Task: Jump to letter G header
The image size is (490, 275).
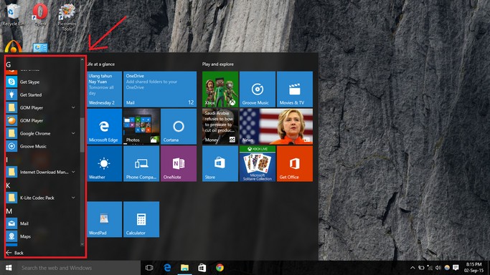Action: (x=9, y=65)
